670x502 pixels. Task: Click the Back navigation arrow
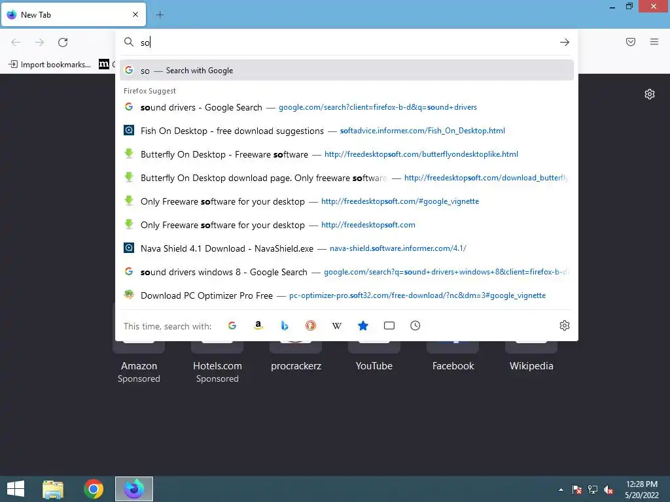(x=16, y=42)
